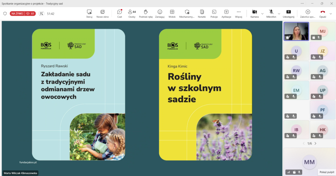Change layout via Widok button
Screen dimensions: 336x176
[172, 14]
